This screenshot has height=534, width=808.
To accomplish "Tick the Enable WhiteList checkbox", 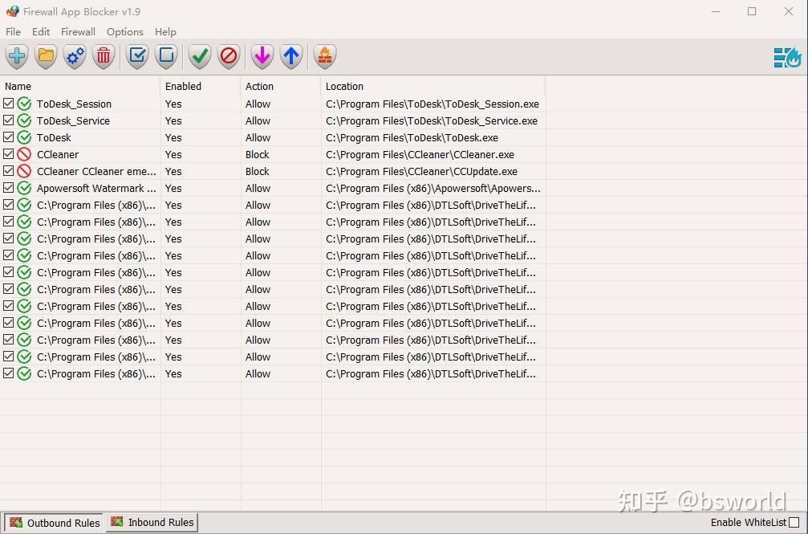I will click(794, 523).
